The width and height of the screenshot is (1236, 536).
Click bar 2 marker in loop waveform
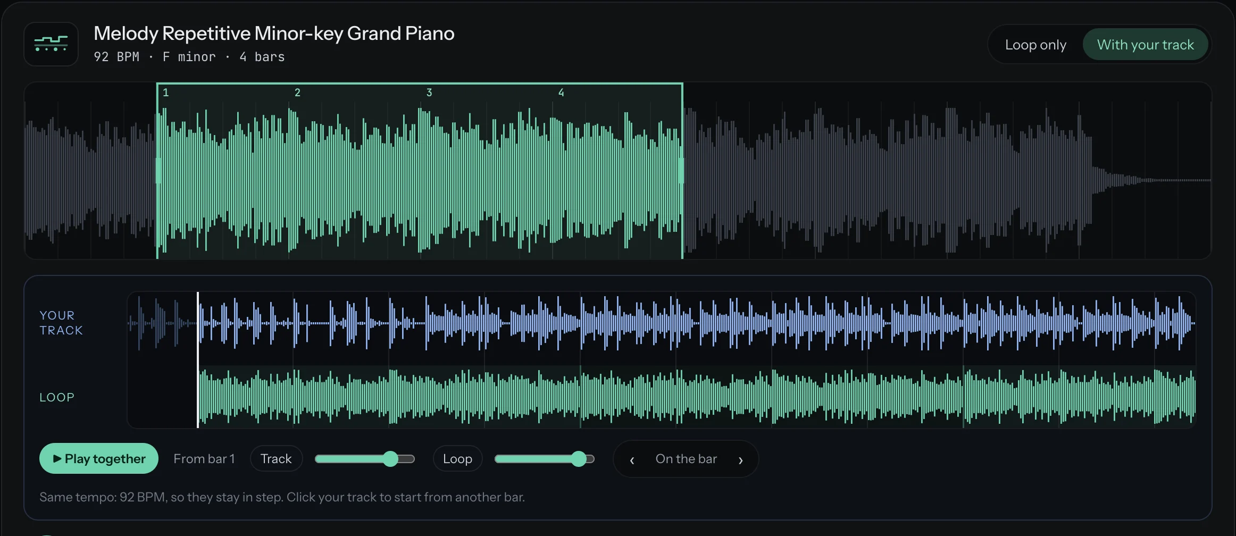(297, 93)
